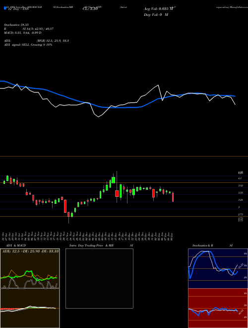The height and width of the screenshot is (328, 248).
Task: Click the 'ADX: (MGR) 12.5, 25.9, 33.3' line
Action: coord(37,41)
